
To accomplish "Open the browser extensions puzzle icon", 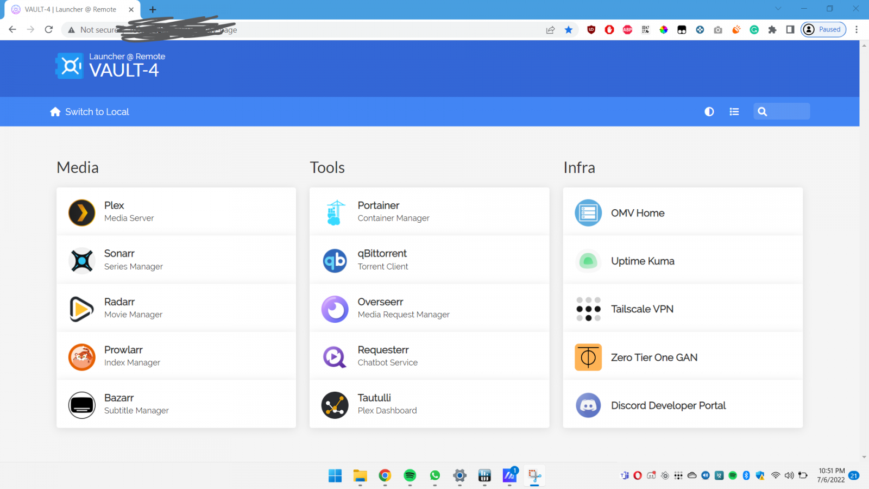I will [x=772, y=30].
